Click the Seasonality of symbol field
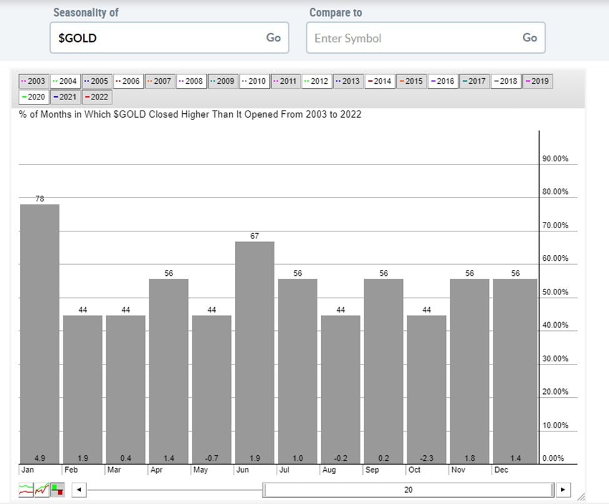This screenshot has width=609, height=504. pos(156,38)
